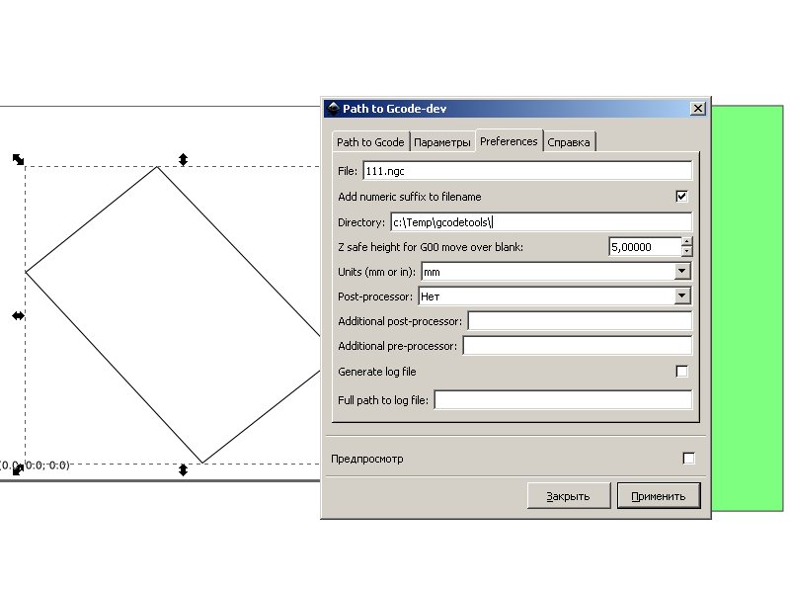Click the Применить apply button
This screenshot has height=593, width=790.
(x=659, y=496)
